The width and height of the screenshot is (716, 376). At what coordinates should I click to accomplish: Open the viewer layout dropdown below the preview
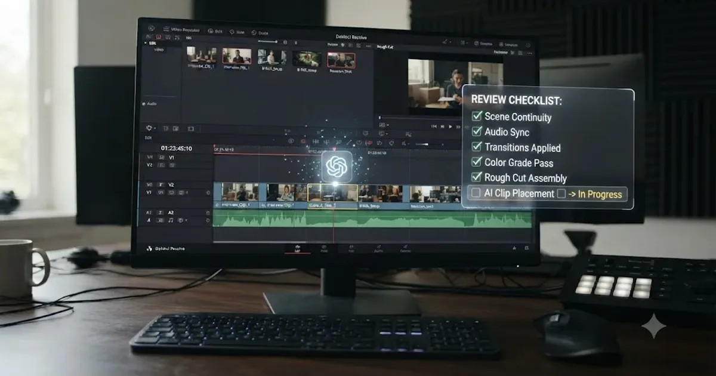click(384, 124)
